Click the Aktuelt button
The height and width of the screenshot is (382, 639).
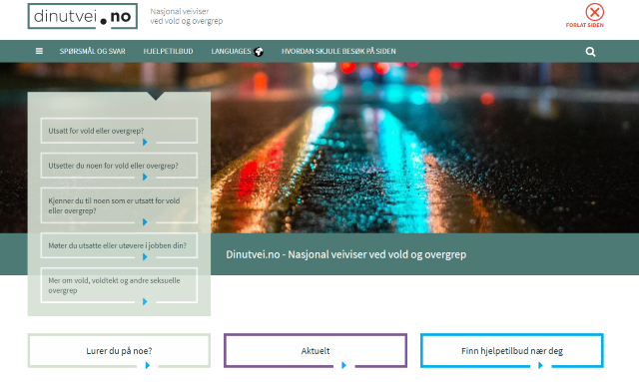pyautogui.click(x=316, y=351)
